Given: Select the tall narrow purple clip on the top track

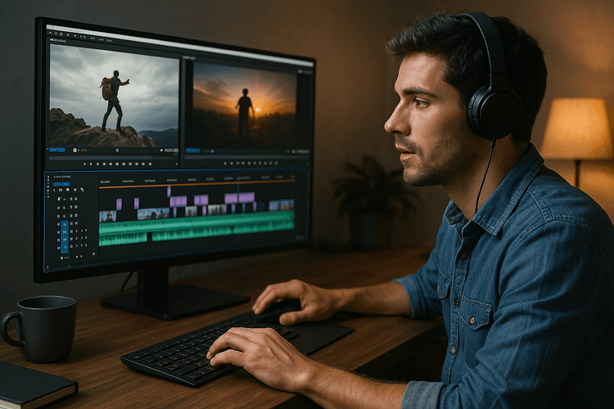Looking at the screenshot, I should [169, 191].
